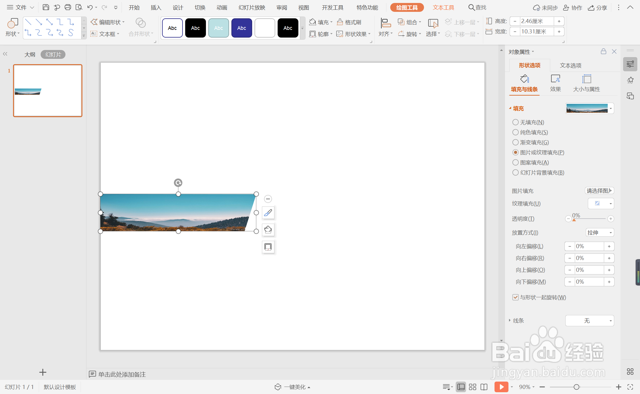Click the Select Picture (请选择图片) button
This screenshot has width=640, height=394.
point(599,191)
